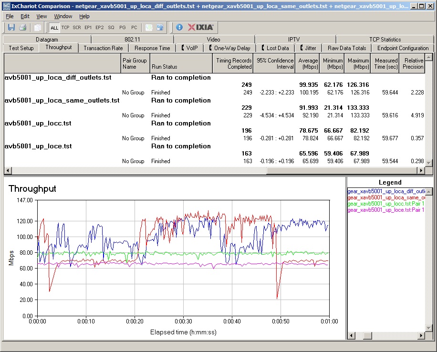Viewport: 437px width, 352px height.
Task: Click the 95% Confidence Interval column header
Action: tap(274, 63)
